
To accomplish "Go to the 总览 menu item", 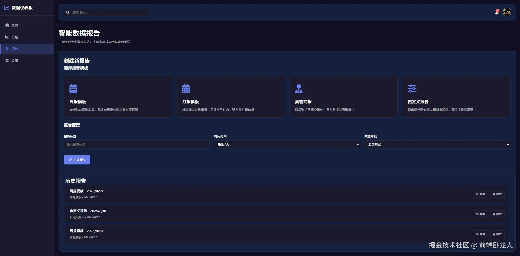I will (27, 25).
